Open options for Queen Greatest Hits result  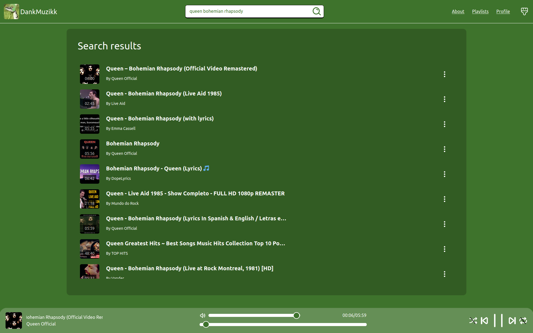pos(444,249)
